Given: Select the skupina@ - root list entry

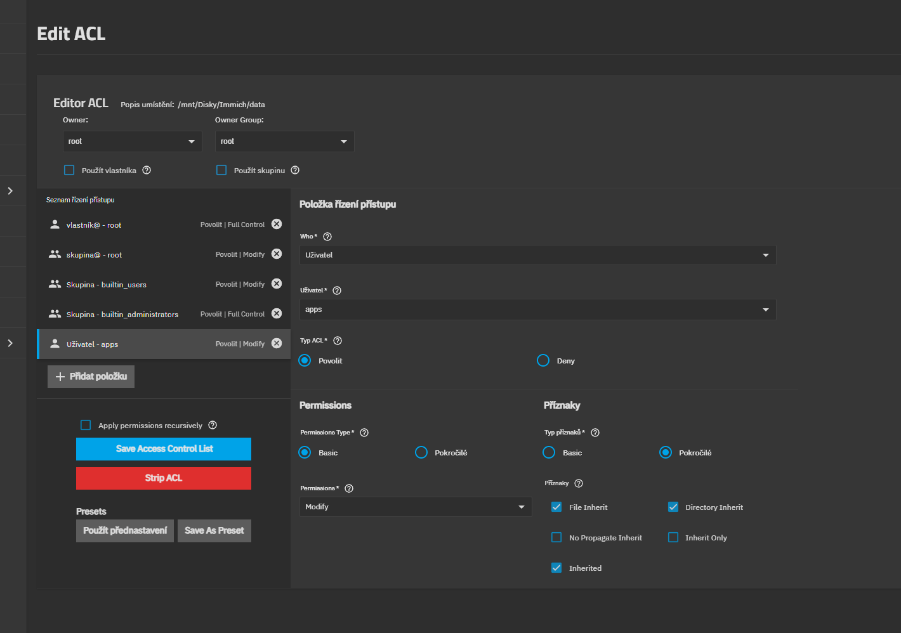Looking at the screenshot, I should 127,255.
